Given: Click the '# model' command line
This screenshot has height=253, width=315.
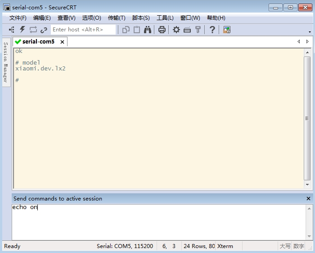Looking at the screenshot, I should tap(28, 62).
